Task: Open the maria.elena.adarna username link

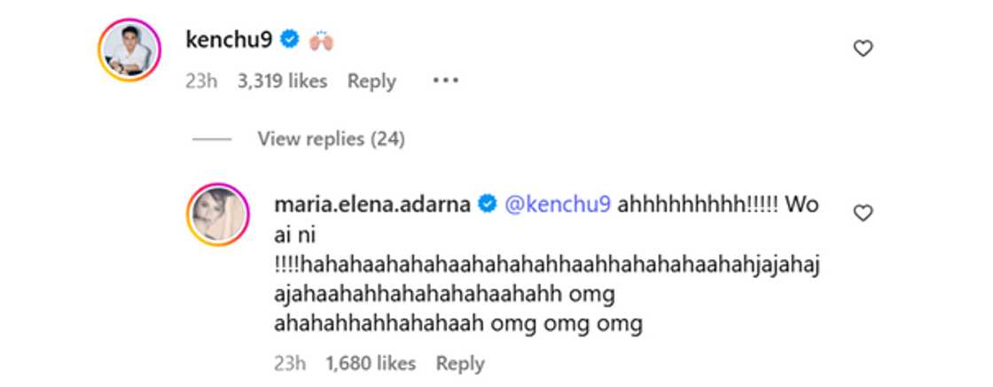Action: pyautogui.click(x=373, y=205)
